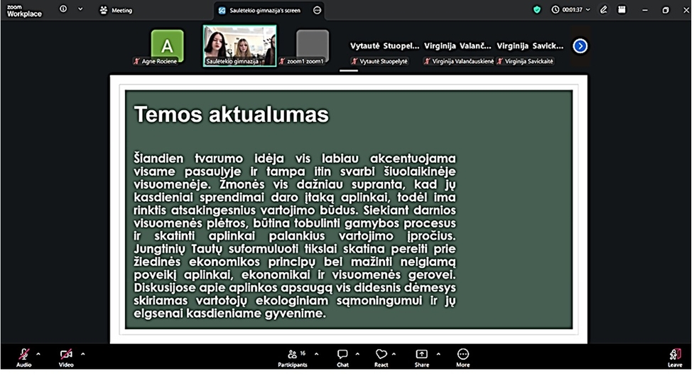Click the Share screen icon
Viewport: 694px width, 391px height.
tap(421, 354)
